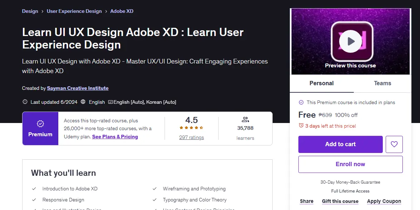Image resolution: width=420 pixels, height=210 pixels.
Task: Click the Premium badge checkmark icon
Action: (40, 124)
